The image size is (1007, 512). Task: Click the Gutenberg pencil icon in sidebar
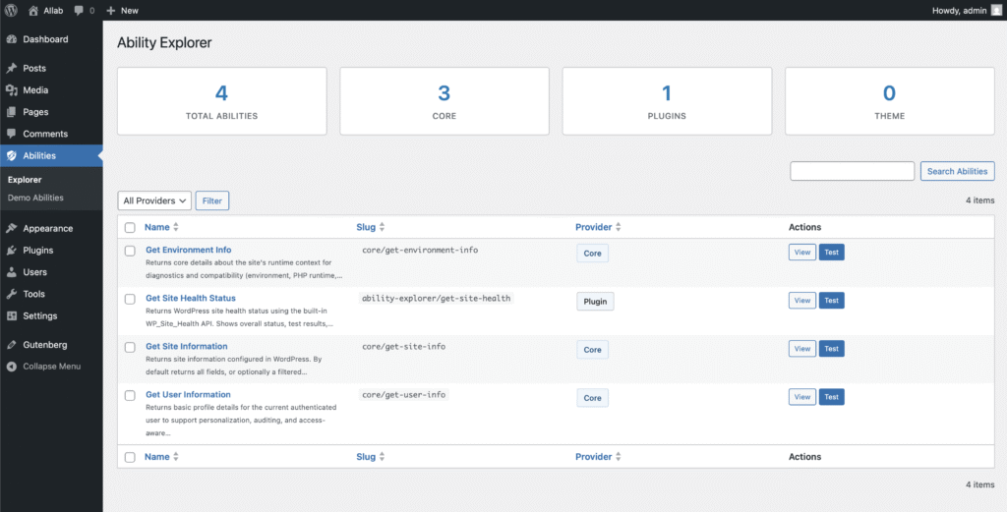coord(12,345)
